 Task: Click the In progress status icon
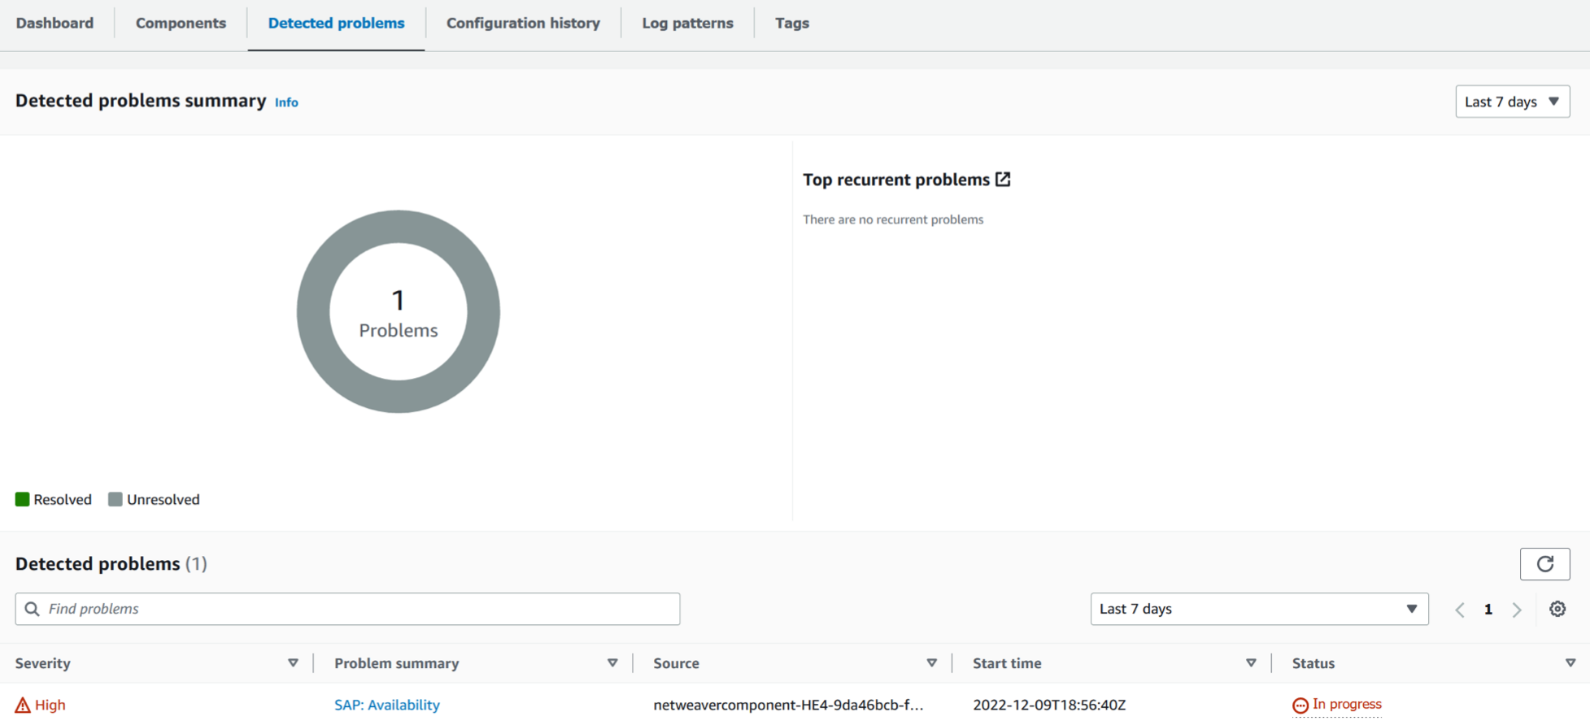pos(1300,705)
